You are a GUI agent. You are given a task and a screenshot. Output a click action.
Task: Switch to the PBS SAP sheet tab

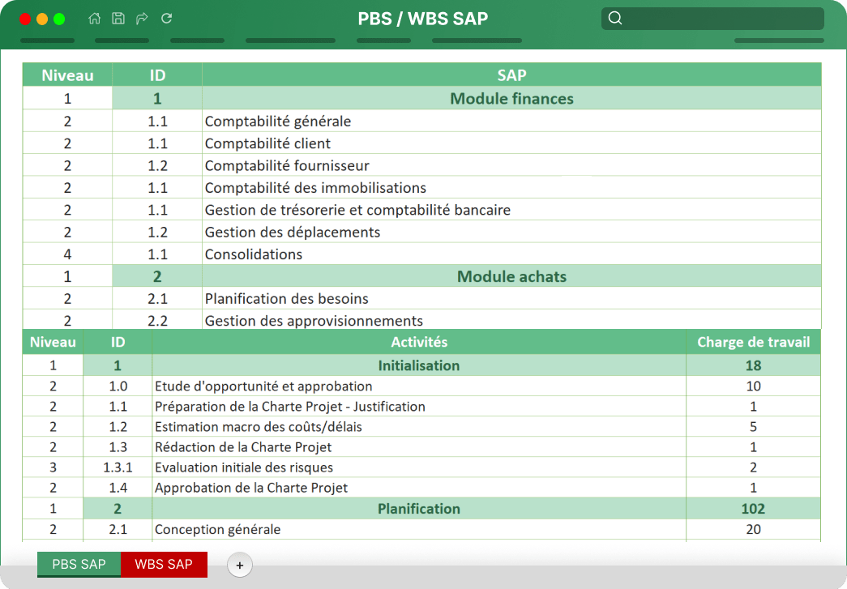tap(79, 564)
